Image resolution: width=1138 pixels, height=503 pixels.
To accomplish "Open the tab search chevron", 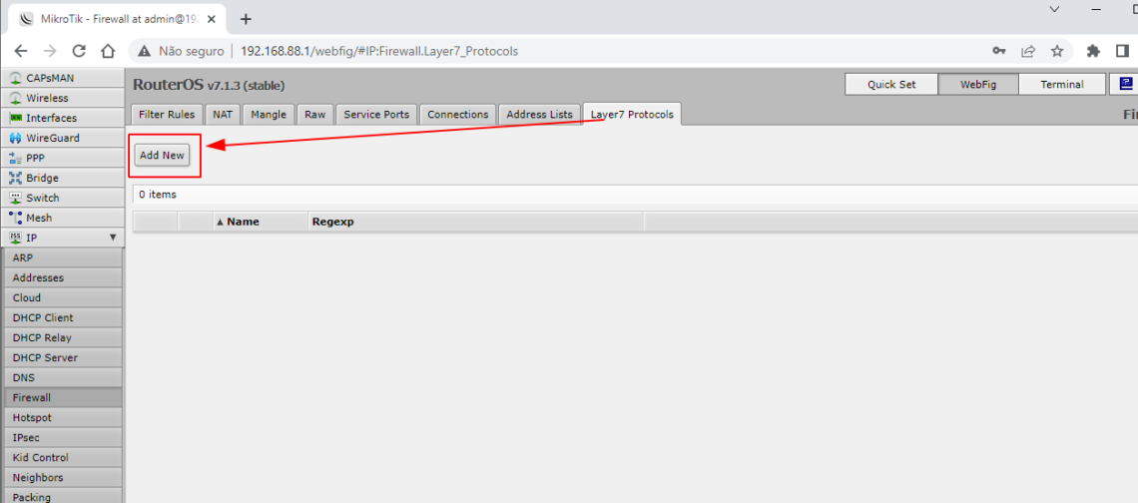I will [x=1055, y=9].
